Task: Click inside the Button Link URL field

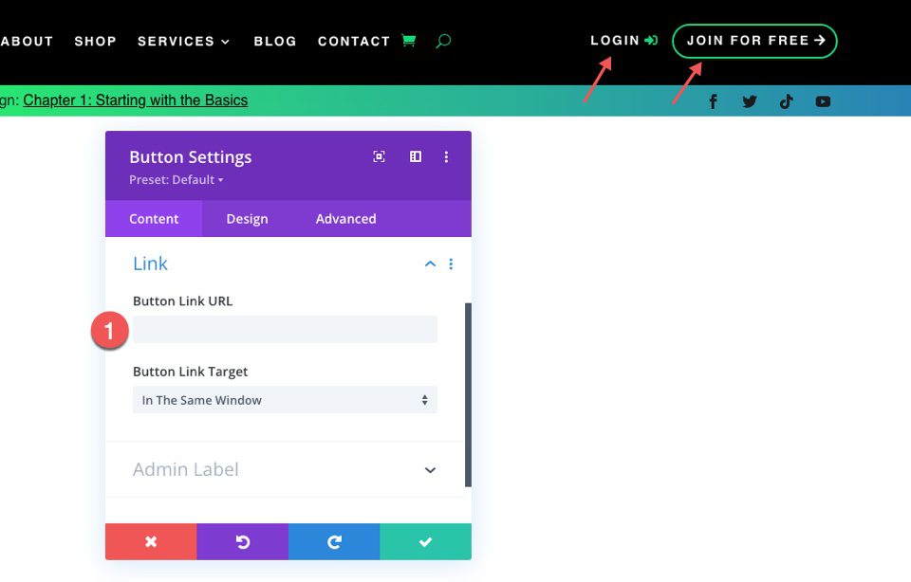Action: click(x=284, y=329)
